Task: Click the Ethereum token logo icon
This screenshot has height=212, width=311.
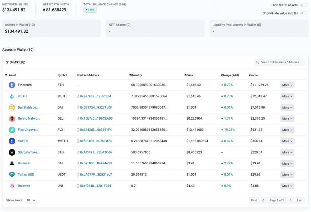Action: [12, 85]
